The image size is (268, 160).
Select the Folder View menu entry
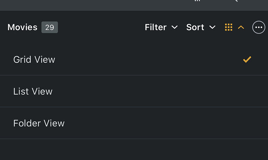(x=39, y=123)
